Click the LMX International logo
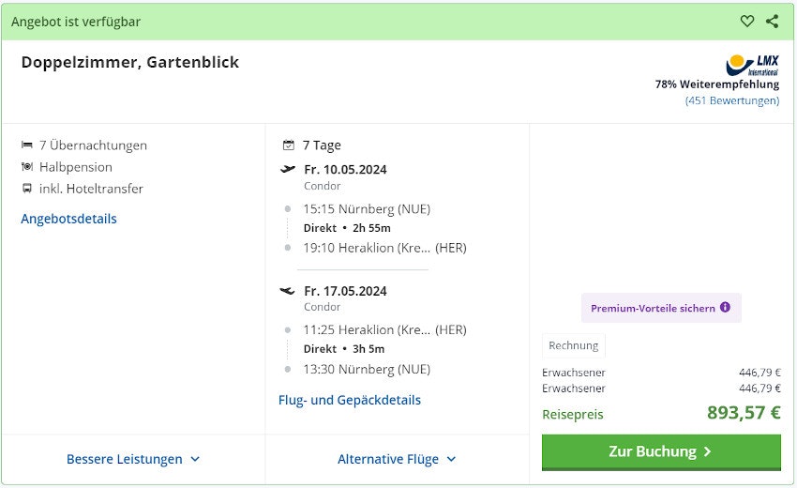 coord(752,65)
